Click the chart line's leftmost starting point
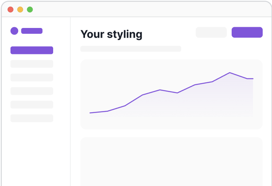This screenshot has width=272, height=186. 90,113
